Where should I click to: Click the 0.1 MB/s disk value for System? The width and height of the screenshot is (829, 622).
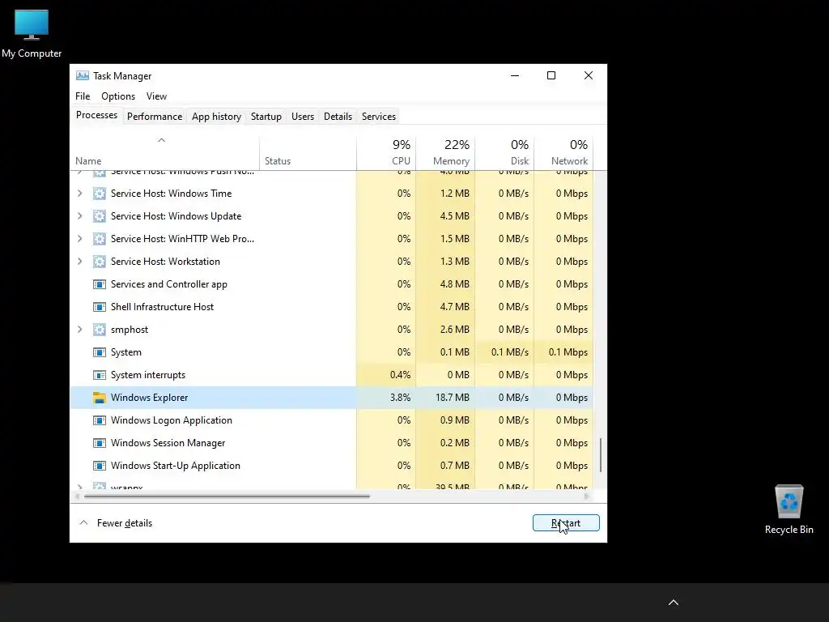tap(510, 352)
